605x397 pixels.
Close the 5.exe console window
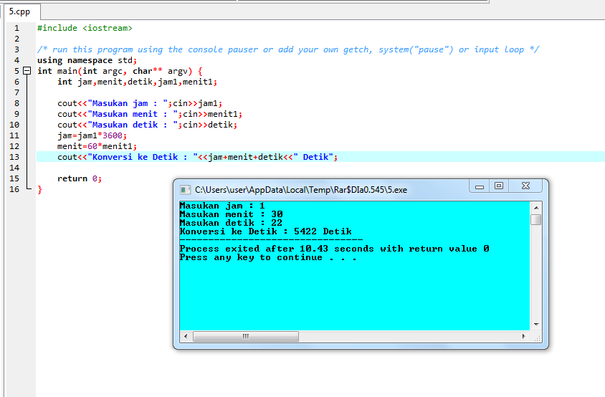[x=525, y=186]
